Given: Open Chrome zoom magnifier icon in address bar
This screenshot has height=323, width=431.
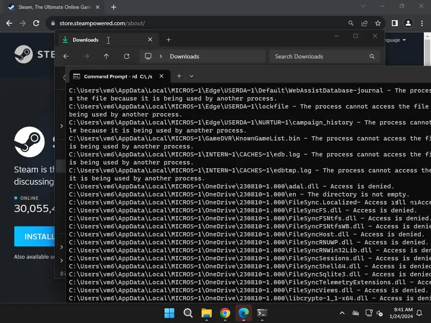Looking at the screenshot, I should pos(351,24).
